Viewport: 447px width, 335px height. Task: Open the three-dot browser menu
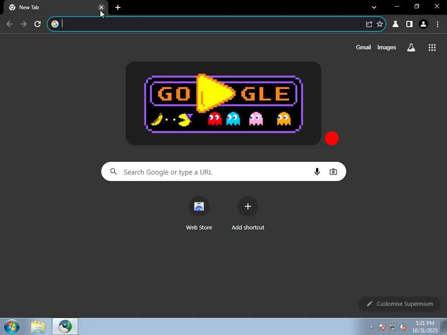coord(437,24)
